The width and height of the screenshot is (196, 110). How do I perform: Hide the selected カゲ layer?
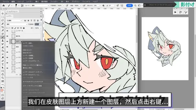coord(7,42)
